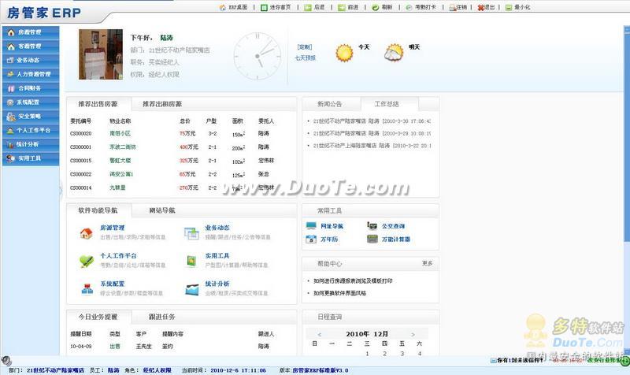This screenshot has width=630, height=375.
Task: Collapse the left sidebar with the splitter arrow
Action: (x=61, y=190)
